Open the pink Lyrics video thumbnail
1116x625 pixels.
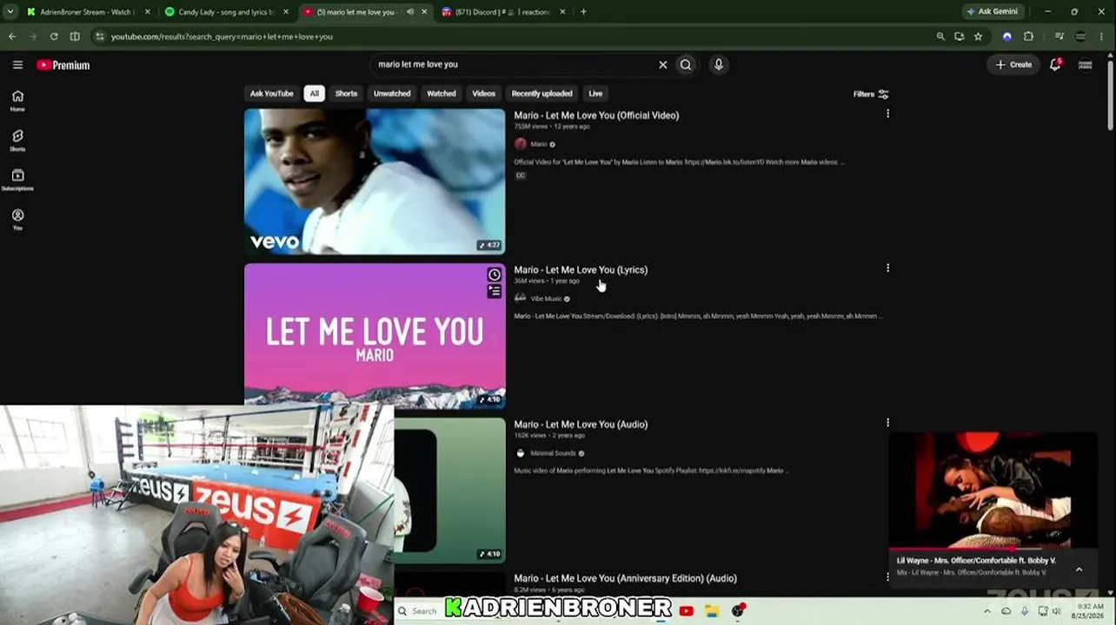click(375, 336)
